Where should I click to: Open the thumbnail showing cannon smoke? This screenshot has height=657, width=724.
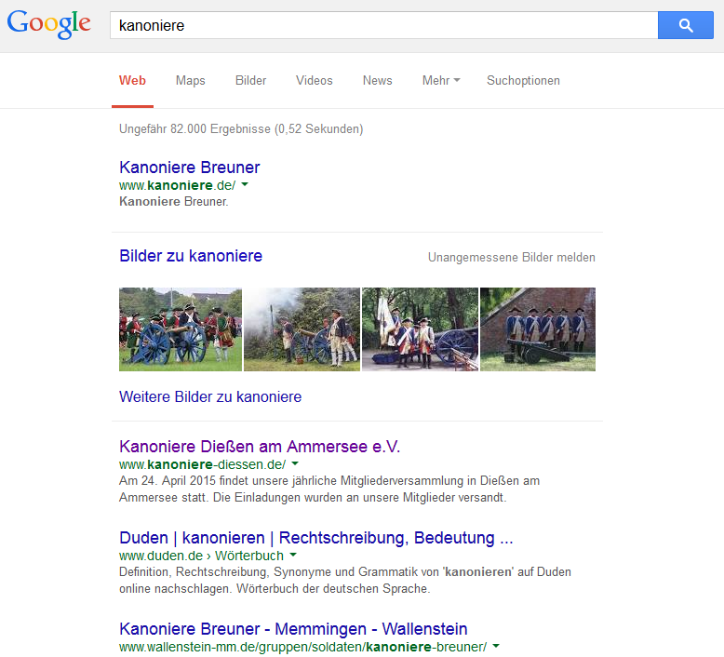click(x=302, y=329)
